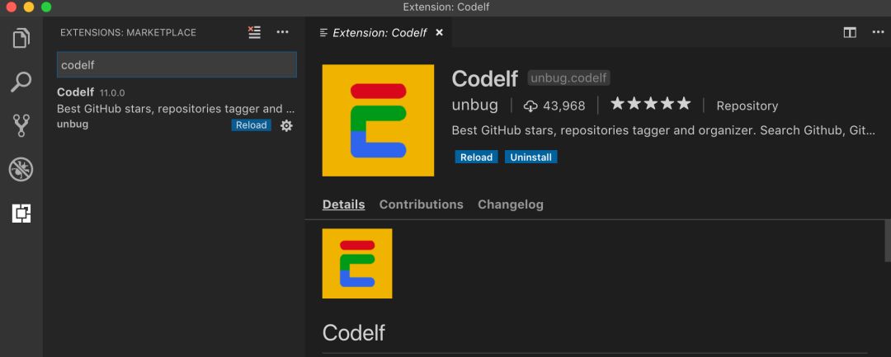Viewport: 891px width, 357px height.
Task: Click Reload badge in Codelf list item
Action: [251, 125]
